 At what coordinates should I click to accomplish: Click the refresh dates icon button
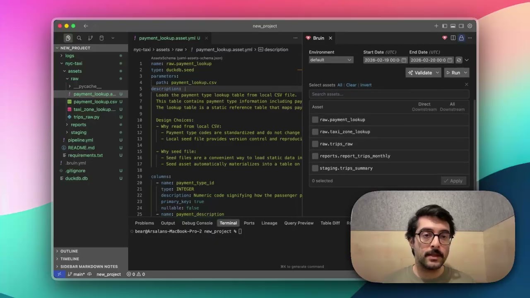coord(459,60)
